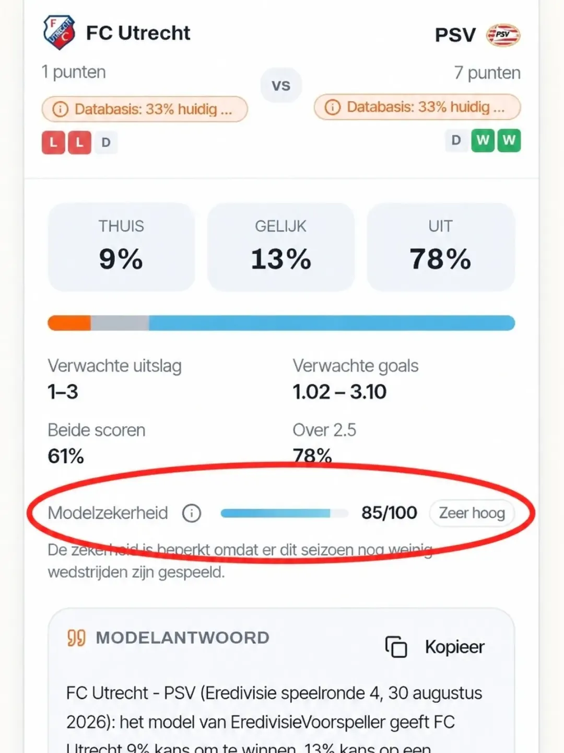Viewport: 564px width, 753px height.
Task: Click FC Utrecht's grey D form badge
Action: 106,142
